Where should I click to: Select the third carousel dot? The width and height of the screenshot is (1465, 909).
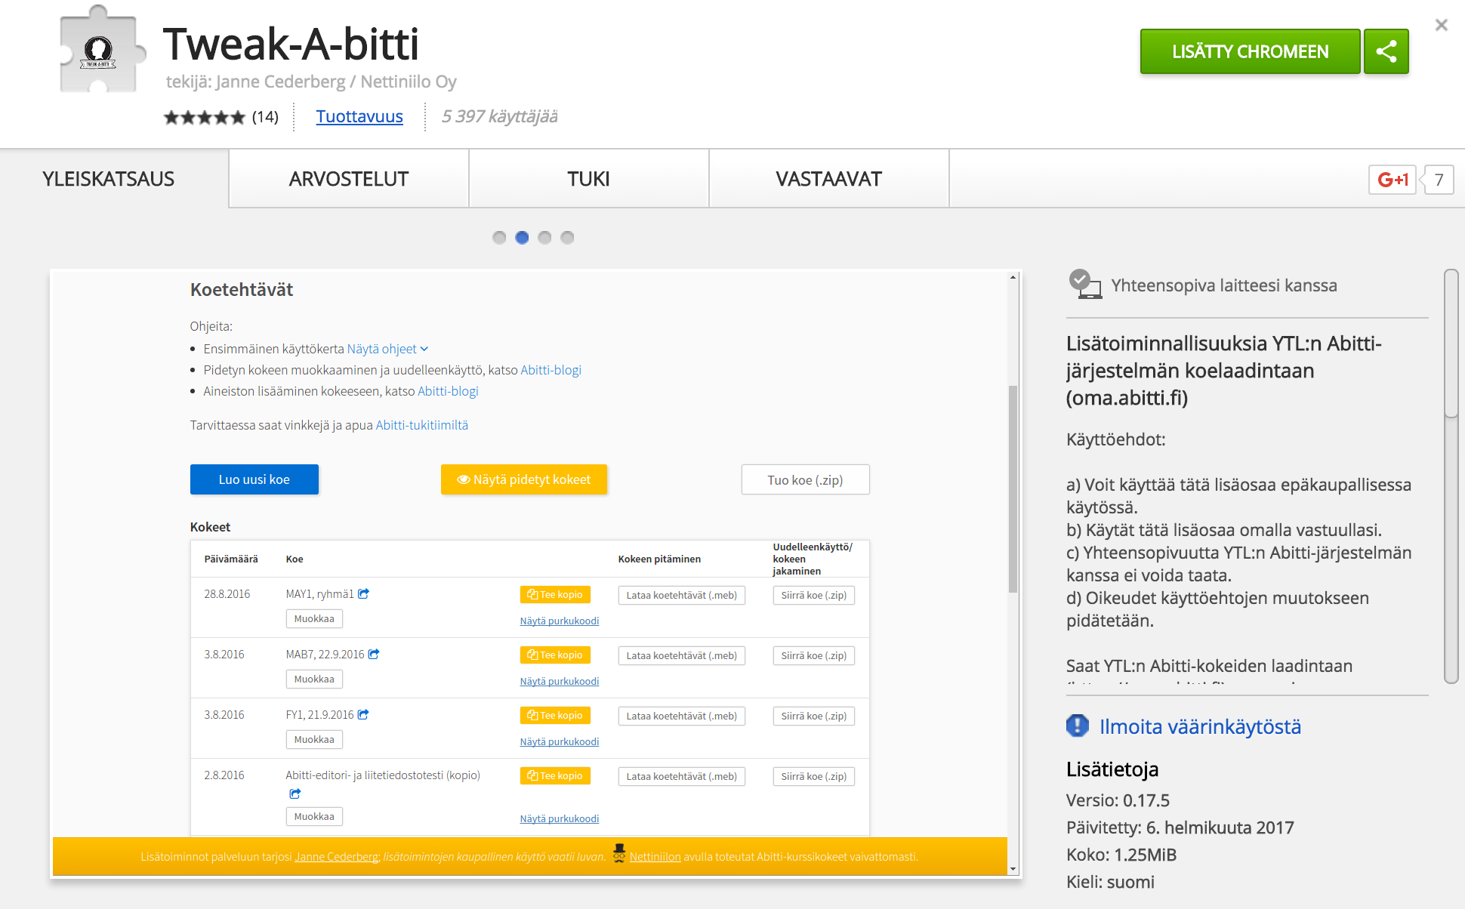544,238
